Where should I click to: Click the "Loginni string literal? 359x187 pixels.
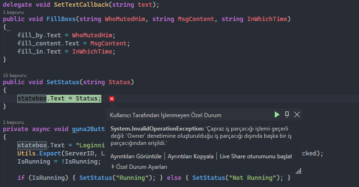tap(90, 145)
